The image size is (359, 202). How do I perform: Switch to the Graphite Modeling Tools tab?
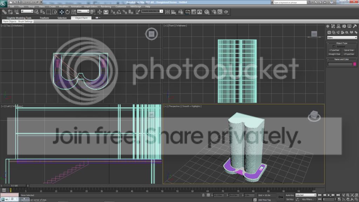(x=19, y=18)
